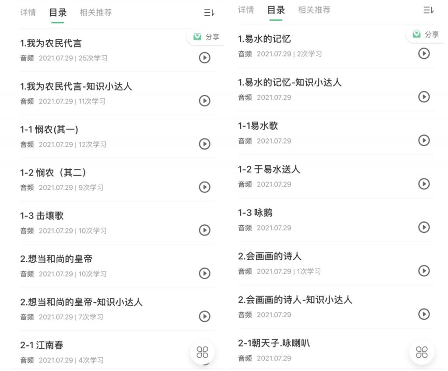448x371 pixels.
Task: Select 目录 tab in left panel
Action: tap(58, 12)
